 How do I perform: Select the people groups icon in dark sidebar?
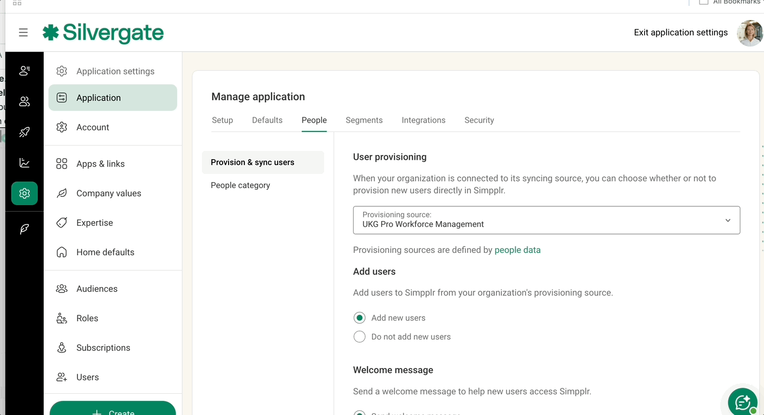click(24, 101)
